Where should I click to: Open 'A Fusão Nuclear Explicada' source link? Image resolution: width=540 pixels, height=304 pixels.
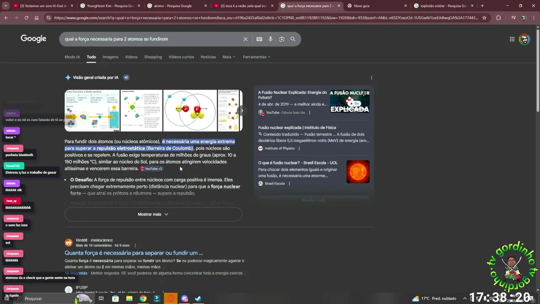pos(292,95)
